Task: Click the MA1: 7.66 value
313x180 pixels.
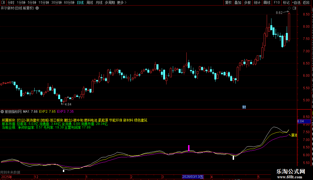Action: coord(30,112)
